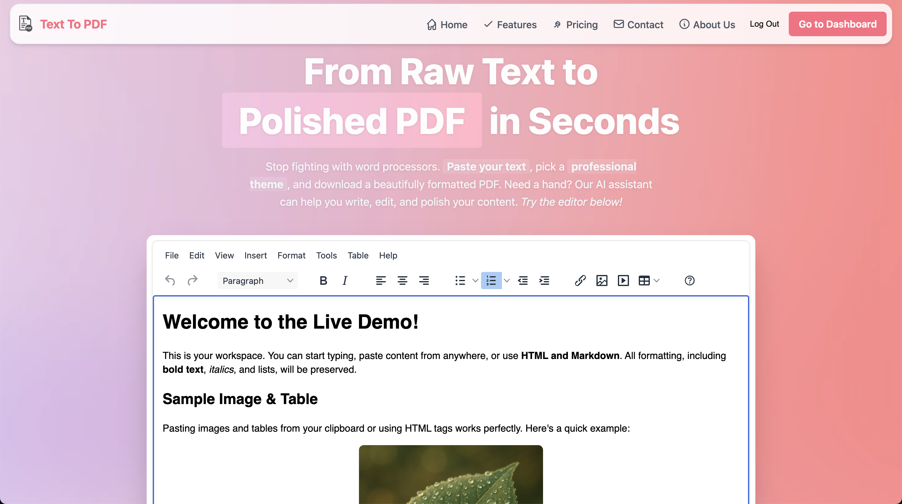The width and height of the screenshot is (902, 504).
Task: Open the Insert menu
Action: pos(255,255)
